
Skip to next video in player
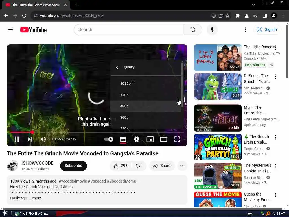pos(30,139)
